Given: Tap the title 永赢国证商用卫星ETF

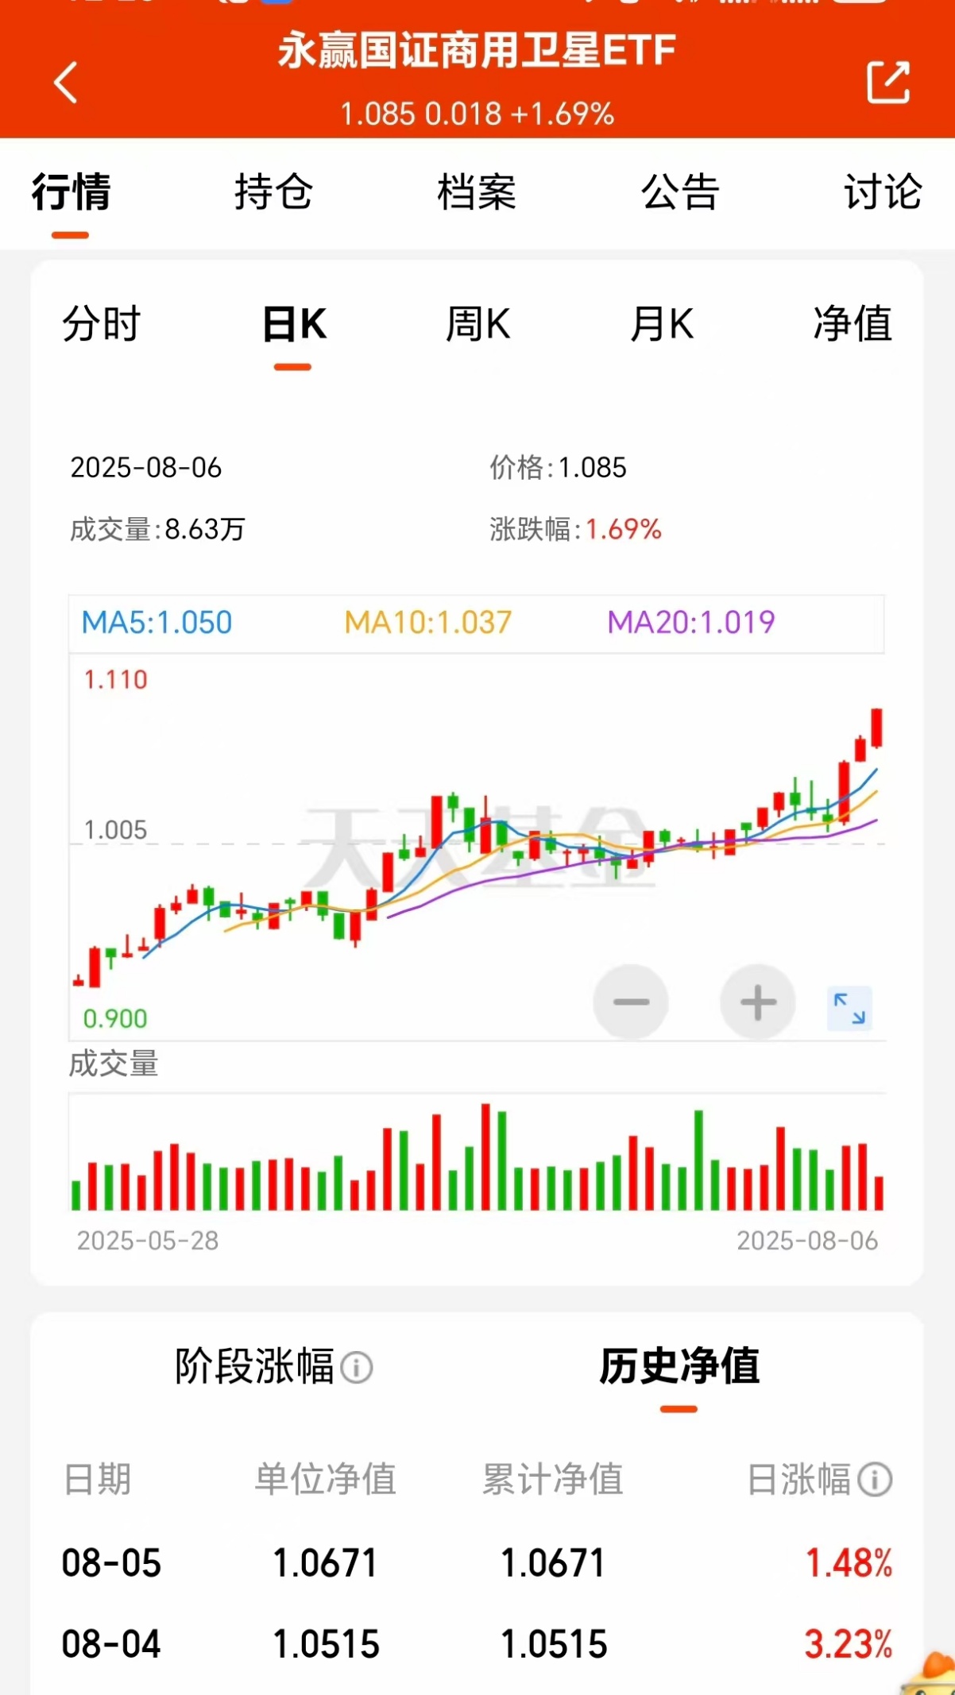Looking at the screenshot, I should tap(477, 51).
